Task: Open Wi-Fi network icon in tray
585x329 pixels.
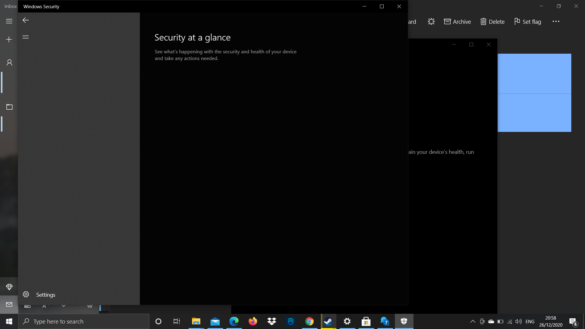Action: coord(509,321)
